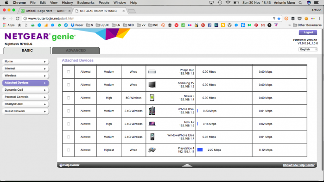Open the English language dropdown
This screenshot has height=182, width=324.
pyautogui.click(x=308, y=49)
